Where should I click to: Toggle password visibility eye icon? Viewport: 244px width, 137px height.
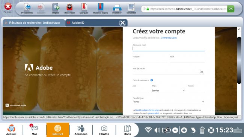202,72
